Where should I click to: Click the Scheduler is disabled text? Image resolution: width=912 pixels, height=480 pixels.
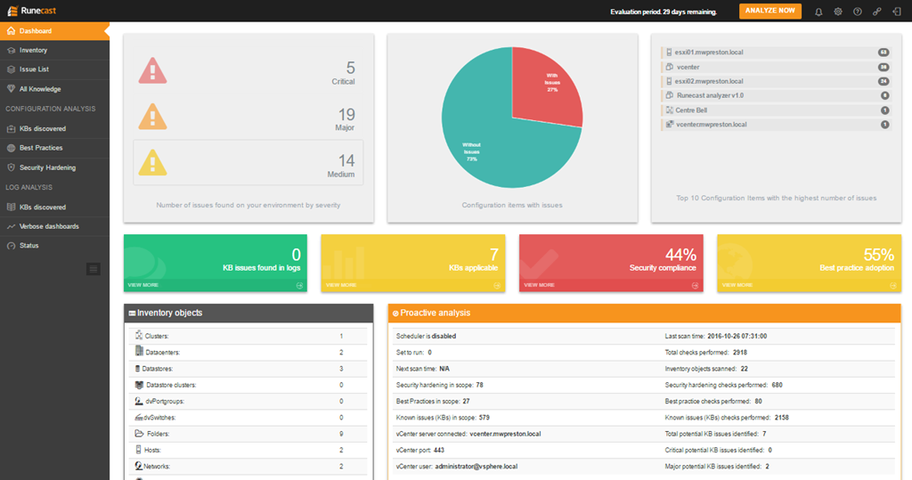click(426, 337)
